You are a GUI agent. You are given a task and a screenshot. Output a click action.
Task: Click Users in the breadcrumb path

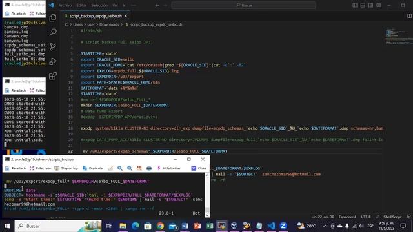[x=77, y=24]
